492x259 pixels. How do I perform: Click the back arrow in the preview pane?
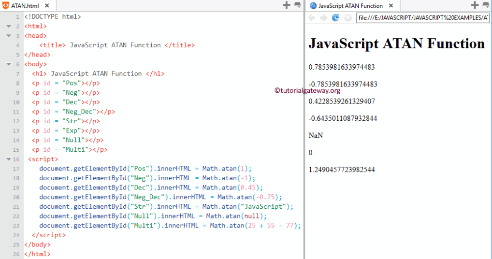[x=312, y=18]
